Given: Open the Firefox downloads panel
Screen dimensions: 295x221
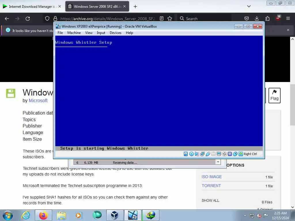Looking at the screenshot, I should pos(257,18).
